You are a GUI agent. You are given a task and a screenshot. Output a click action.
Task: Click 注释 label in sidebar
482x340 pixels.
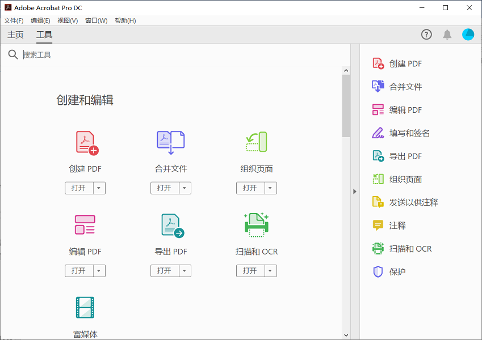[x=397, y=225]
